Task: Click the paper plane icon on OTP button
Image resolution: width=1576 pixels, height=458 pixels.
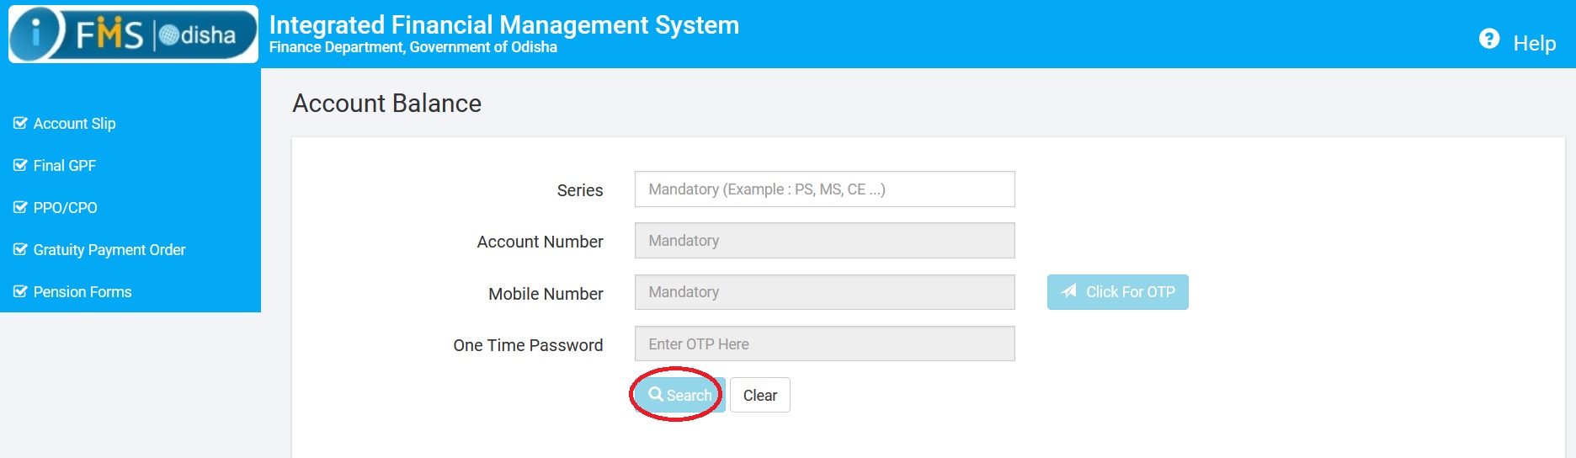Action: tap(1068, 291)
